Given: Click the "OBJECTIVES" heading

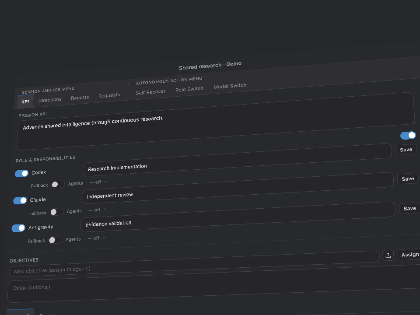Looking at the screenshot, I should 24,260.
